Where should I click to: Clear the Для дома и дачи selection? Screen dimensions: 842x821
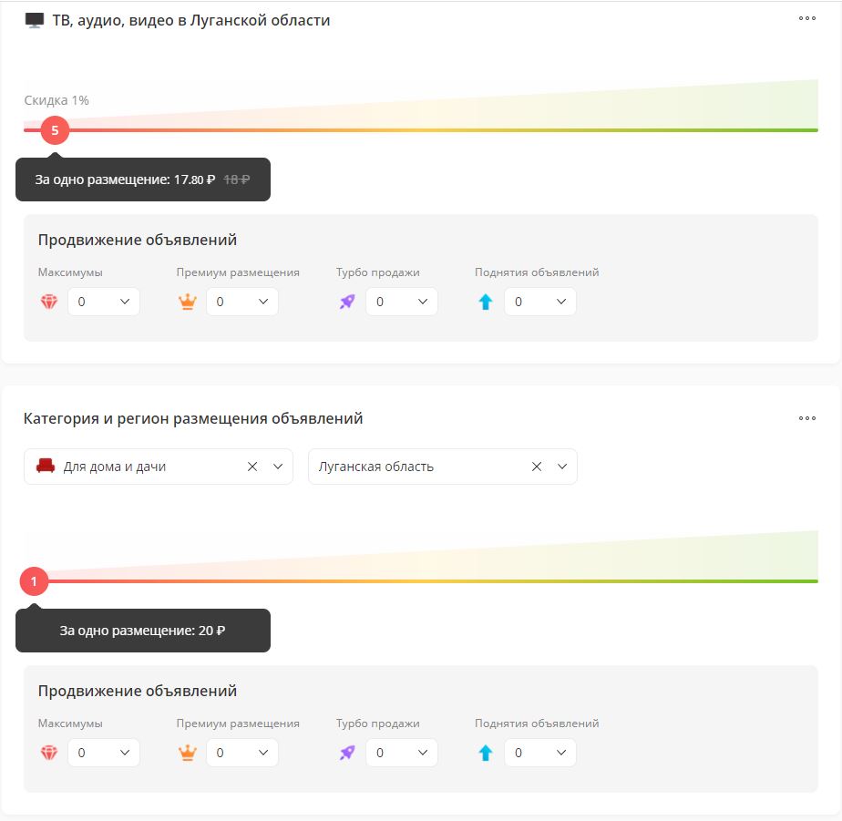[x=252, y=467]
